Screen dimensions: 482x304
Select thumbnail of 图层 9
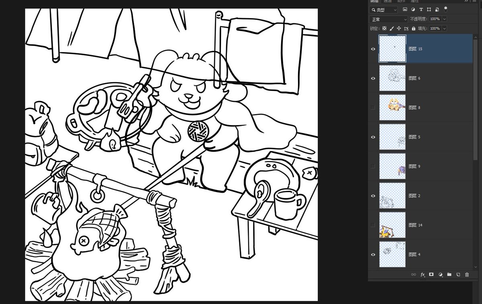pos(392,166)
